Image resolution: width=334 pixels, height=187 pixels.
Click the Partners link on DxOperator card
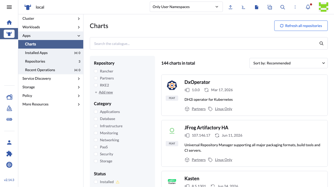click(x=199, y=109)
